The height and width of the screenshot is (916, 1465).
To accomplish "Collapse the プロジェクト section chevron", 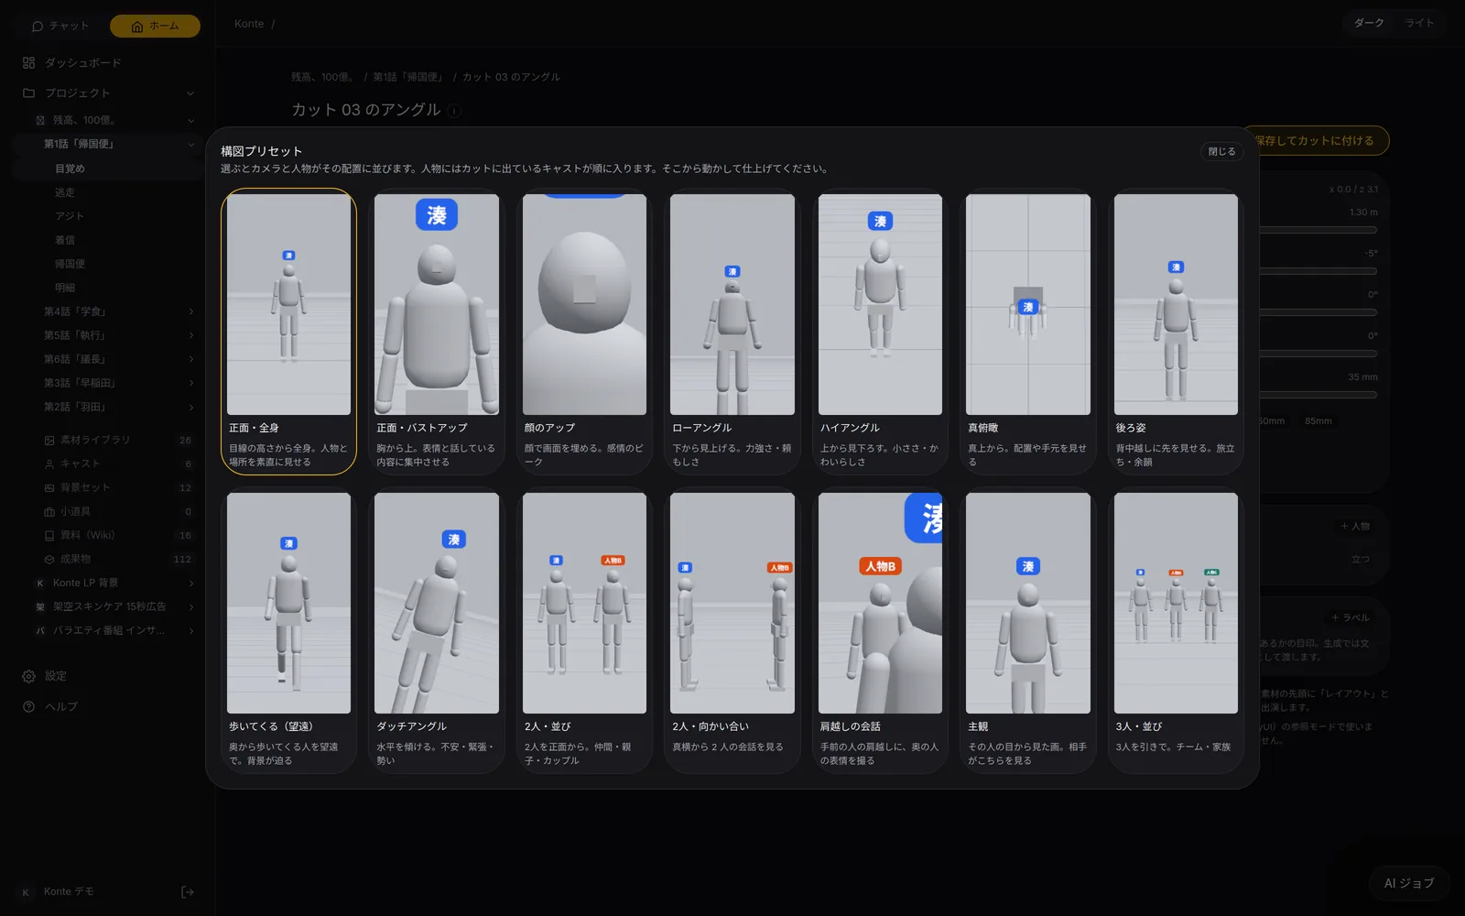I will (x=190, y=93).
